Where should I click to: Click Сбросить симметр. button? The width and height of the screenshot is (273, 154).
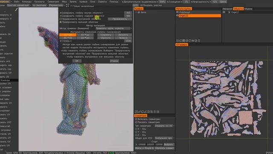point(164,148)
